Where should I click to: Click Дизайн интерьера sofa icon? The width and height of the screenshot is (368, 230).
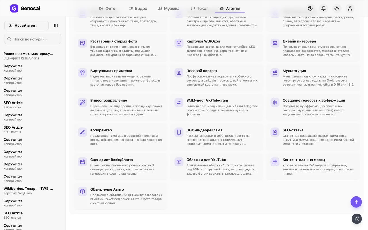(x=275, y=43)
